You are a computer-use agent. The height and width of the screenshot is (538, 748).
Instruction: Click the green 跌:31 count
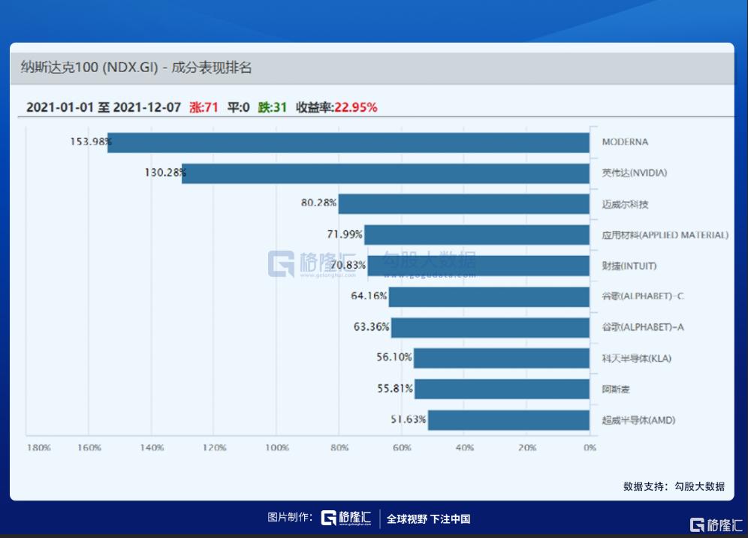[273, 107]
